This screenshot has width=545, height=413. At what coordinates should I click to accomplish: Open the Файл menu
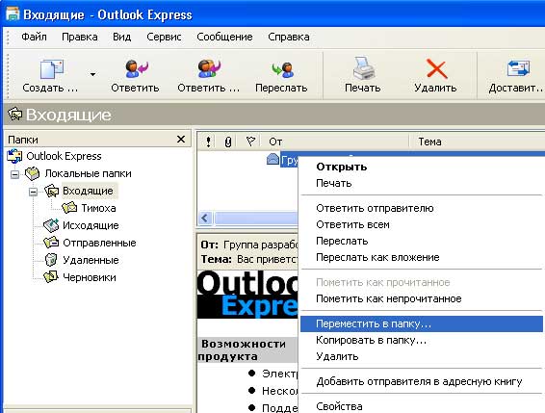click(34, 37)
